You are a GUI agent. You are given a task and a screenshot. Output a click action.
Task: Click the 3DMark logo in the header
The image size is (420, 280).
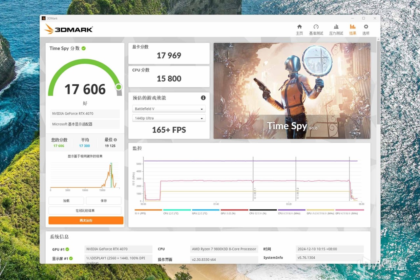(x=69, y=29)
